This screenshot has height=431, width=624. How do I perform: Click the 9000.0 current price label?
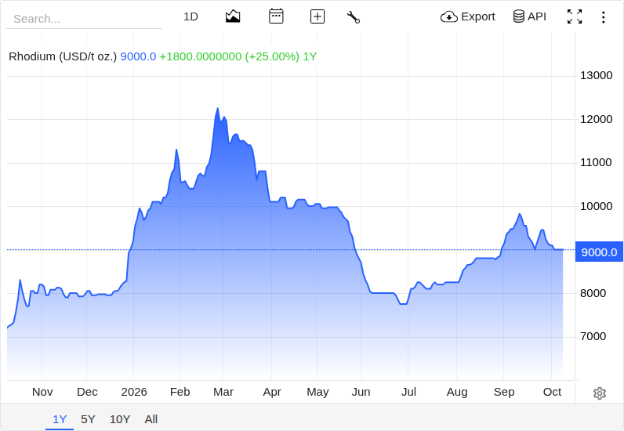[599, 252]
